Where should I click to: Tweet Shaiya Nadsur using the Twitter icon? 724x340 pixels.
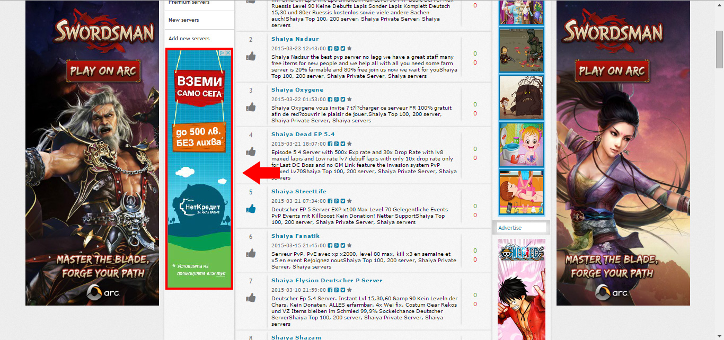coord(343,48)
